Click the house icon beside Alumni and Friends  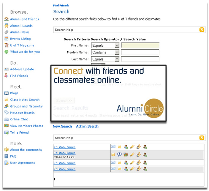[x=6, y=19]
